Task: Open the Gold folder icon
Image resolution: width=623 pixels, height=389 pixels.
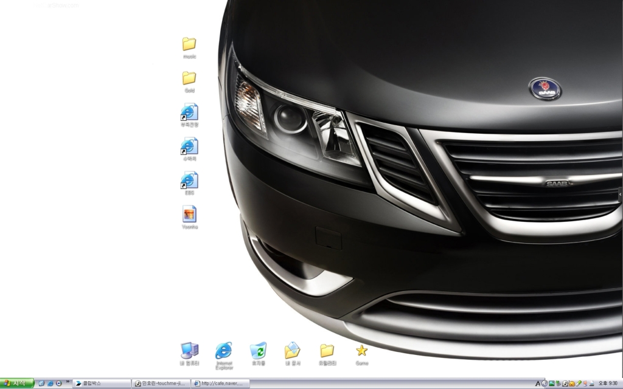Action: (189, 82)
